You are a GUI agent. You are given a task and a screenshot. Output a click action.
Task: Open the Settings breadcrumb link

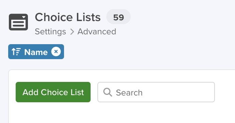click(x=50, y=32)
